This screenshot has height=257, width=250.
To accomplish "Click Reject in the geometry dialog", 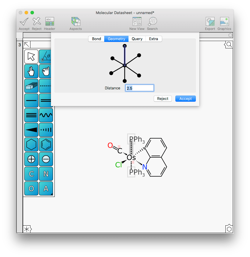I will click(162, 98).
